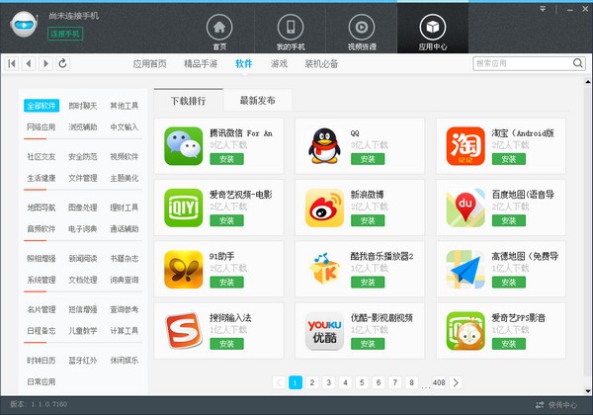Select 下载排行 ranking tab
Viewport: 593px width, 415px height.
(x=189, y=101)
